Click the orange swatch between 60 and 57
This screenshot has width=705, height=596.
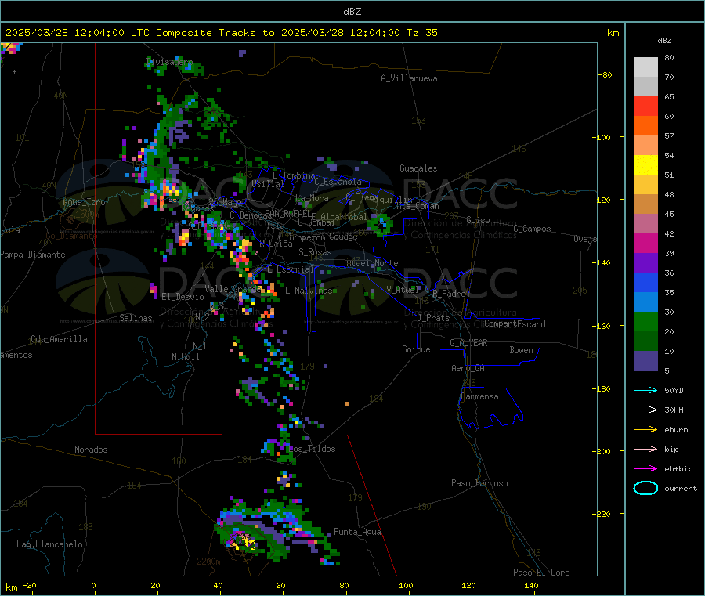pos(645,126)
